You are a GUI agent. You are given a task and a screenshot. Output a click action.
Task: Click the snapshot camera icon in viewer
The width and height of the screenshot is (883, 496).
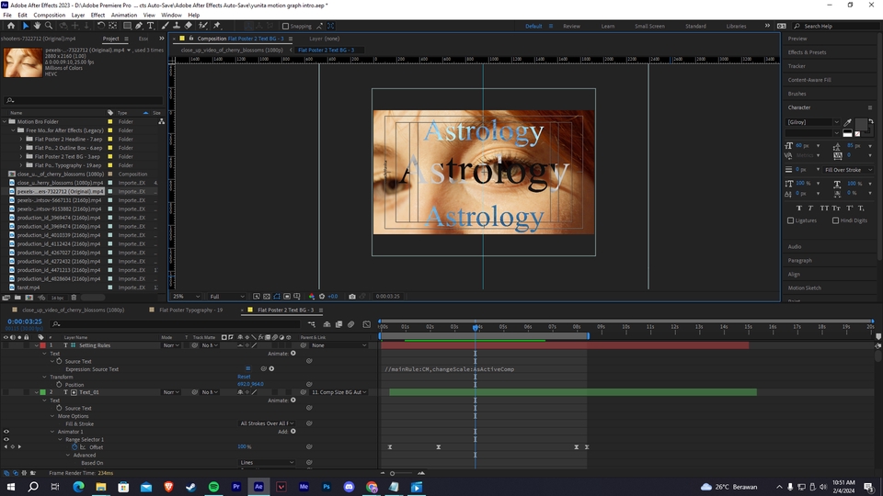352,297
